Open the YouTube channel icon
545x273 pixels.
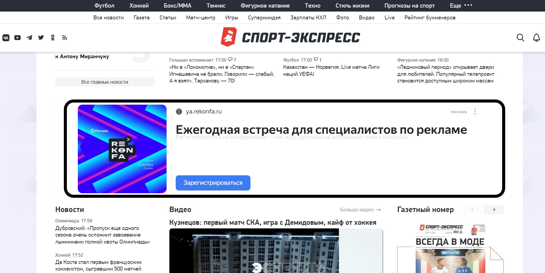tap(18, 38)
